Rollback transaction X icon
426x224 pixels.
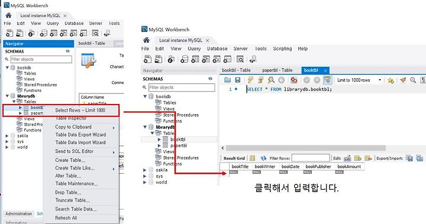tap(317, 80)
